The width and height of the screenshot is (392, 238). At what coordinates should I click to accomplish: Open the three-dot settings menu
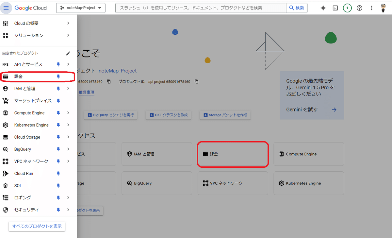point(371,8)
